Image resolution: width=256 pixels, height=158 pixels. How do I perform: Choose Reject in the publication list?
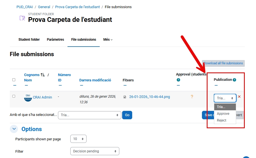coord(222,120)
